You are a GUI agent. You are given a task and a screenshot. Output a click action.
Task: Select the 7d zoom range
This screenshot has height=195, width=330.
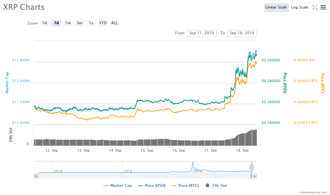tap(56, 23)
